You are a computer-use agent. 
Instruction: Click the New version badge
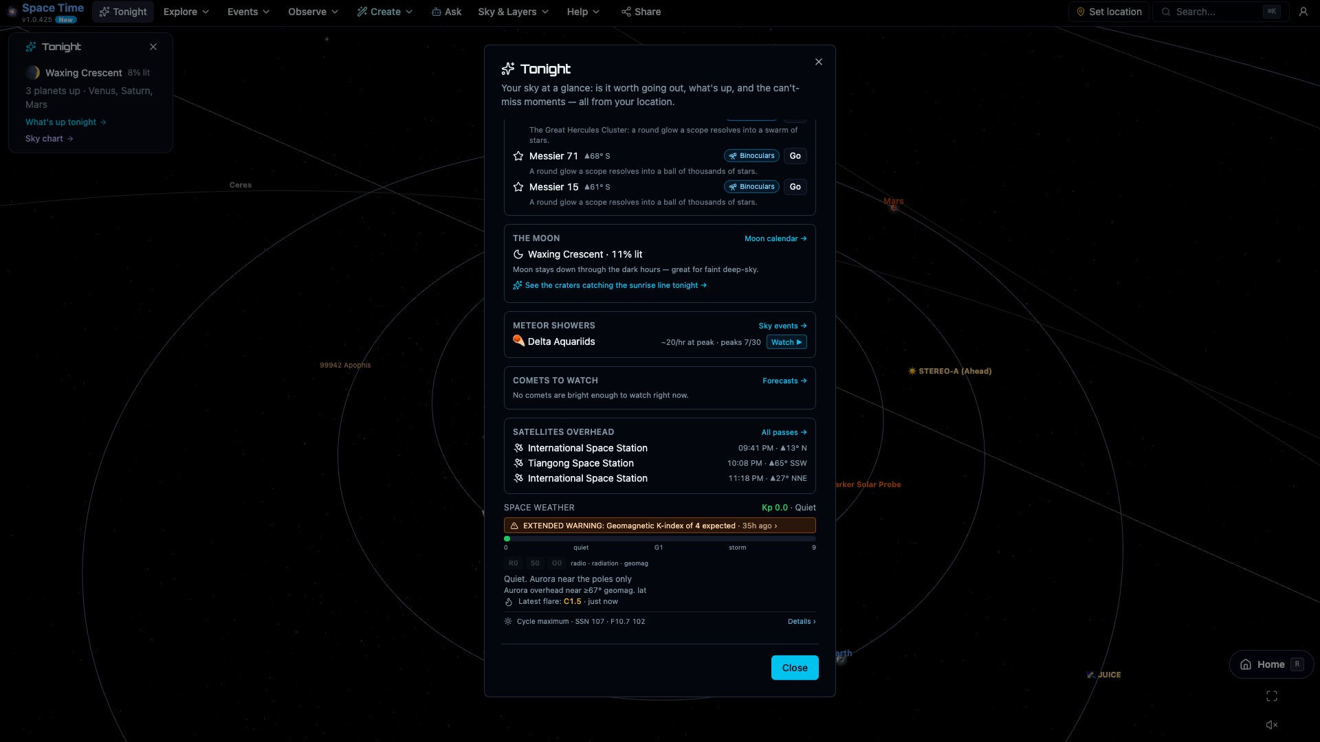click(x=66, y=20)
